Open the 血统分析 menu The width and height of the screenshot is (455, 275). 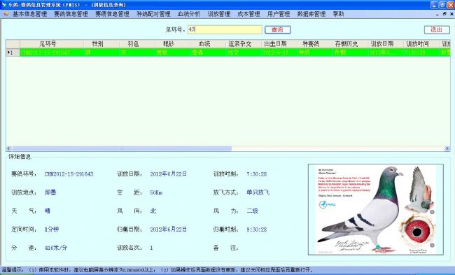(189, 14)
